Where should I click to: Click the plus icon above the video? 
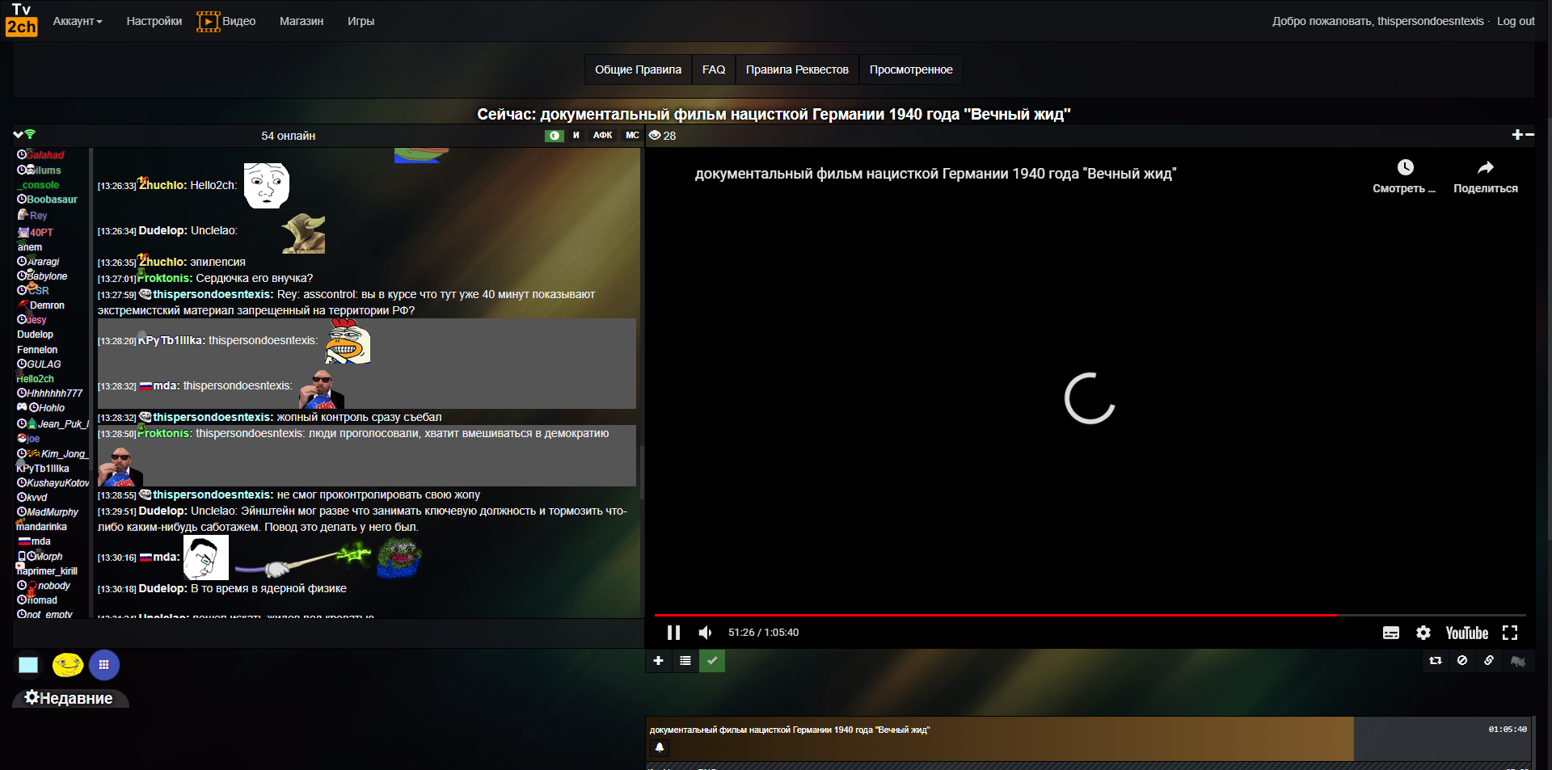click(1517, 135)
